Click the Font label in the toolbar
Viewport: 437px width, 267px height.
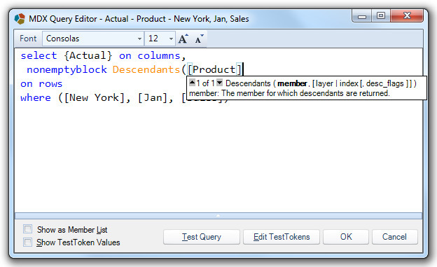(28, 39)
